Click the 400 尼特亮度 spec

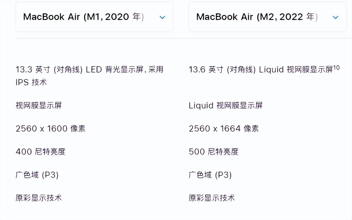click(x=40, y=152)
